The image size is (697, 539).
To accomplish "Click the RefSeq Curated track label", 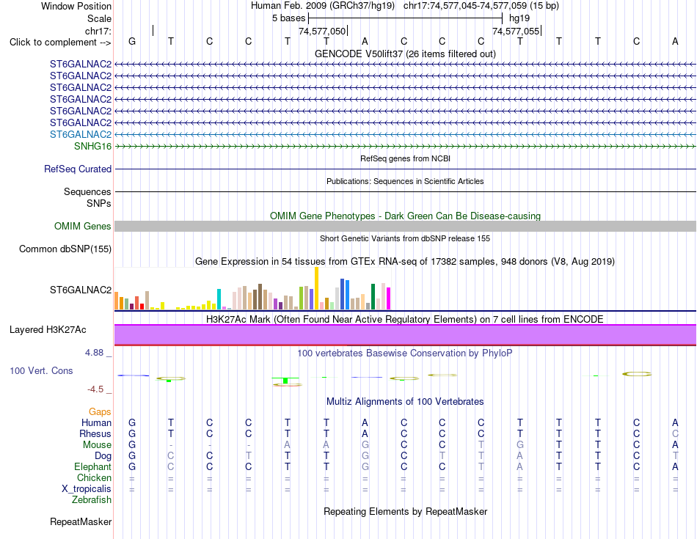I will tap(78, 169).
